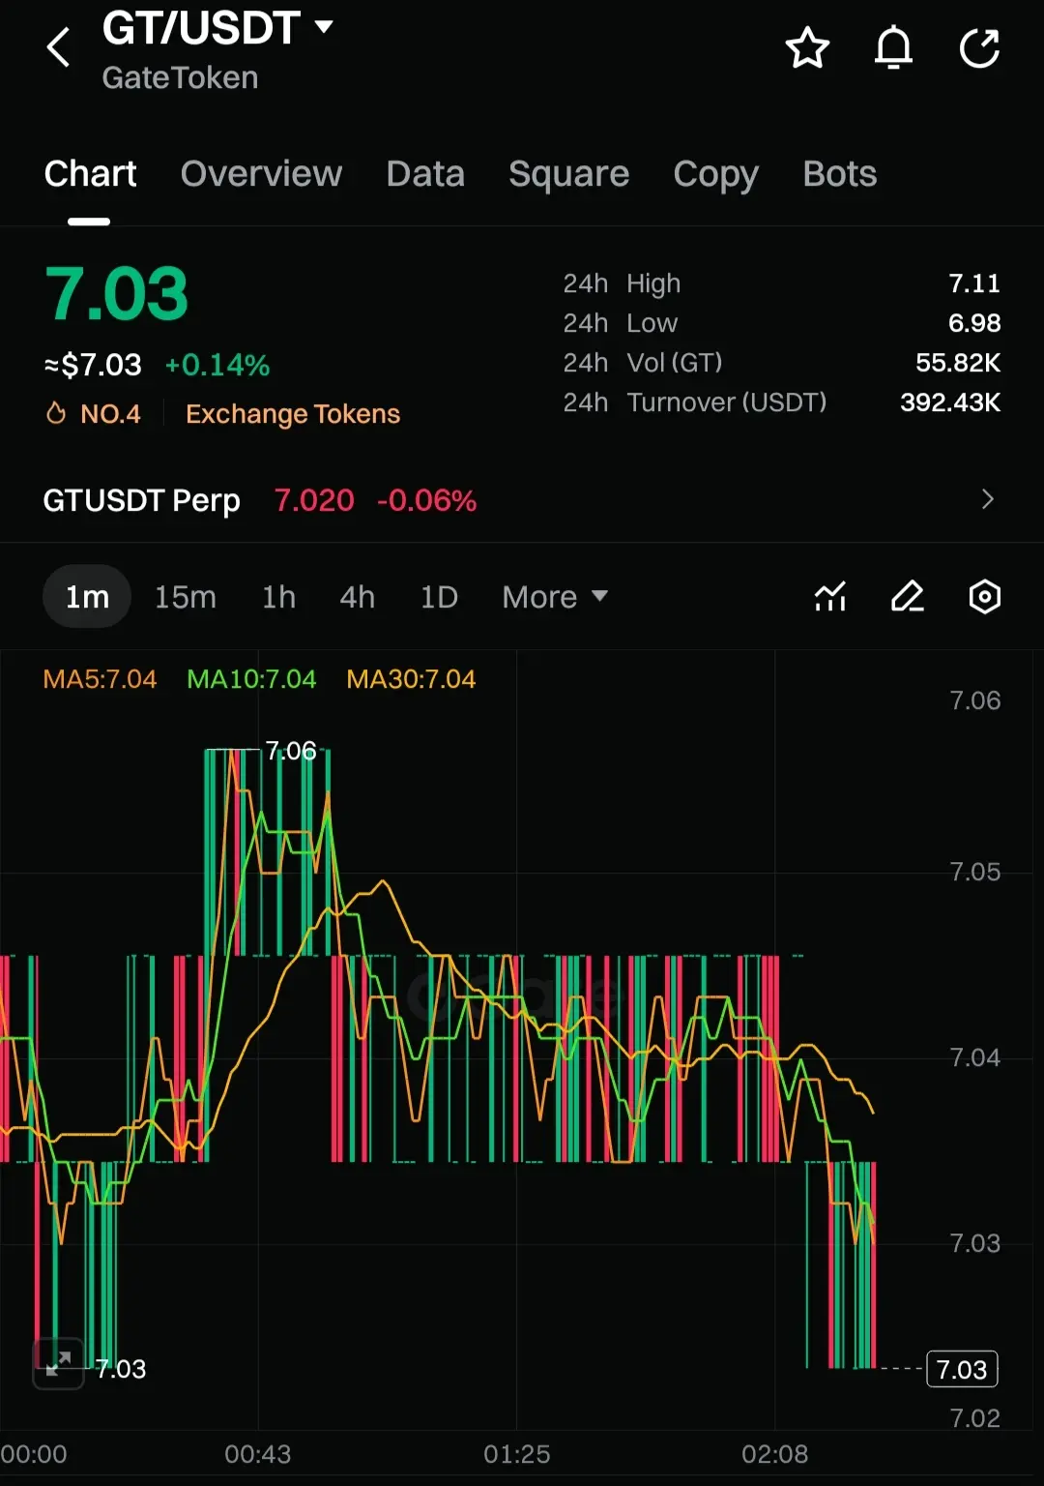Tap the GateToken subtitle
The width and height of the screenshot is (1044, 1486).
180,77
